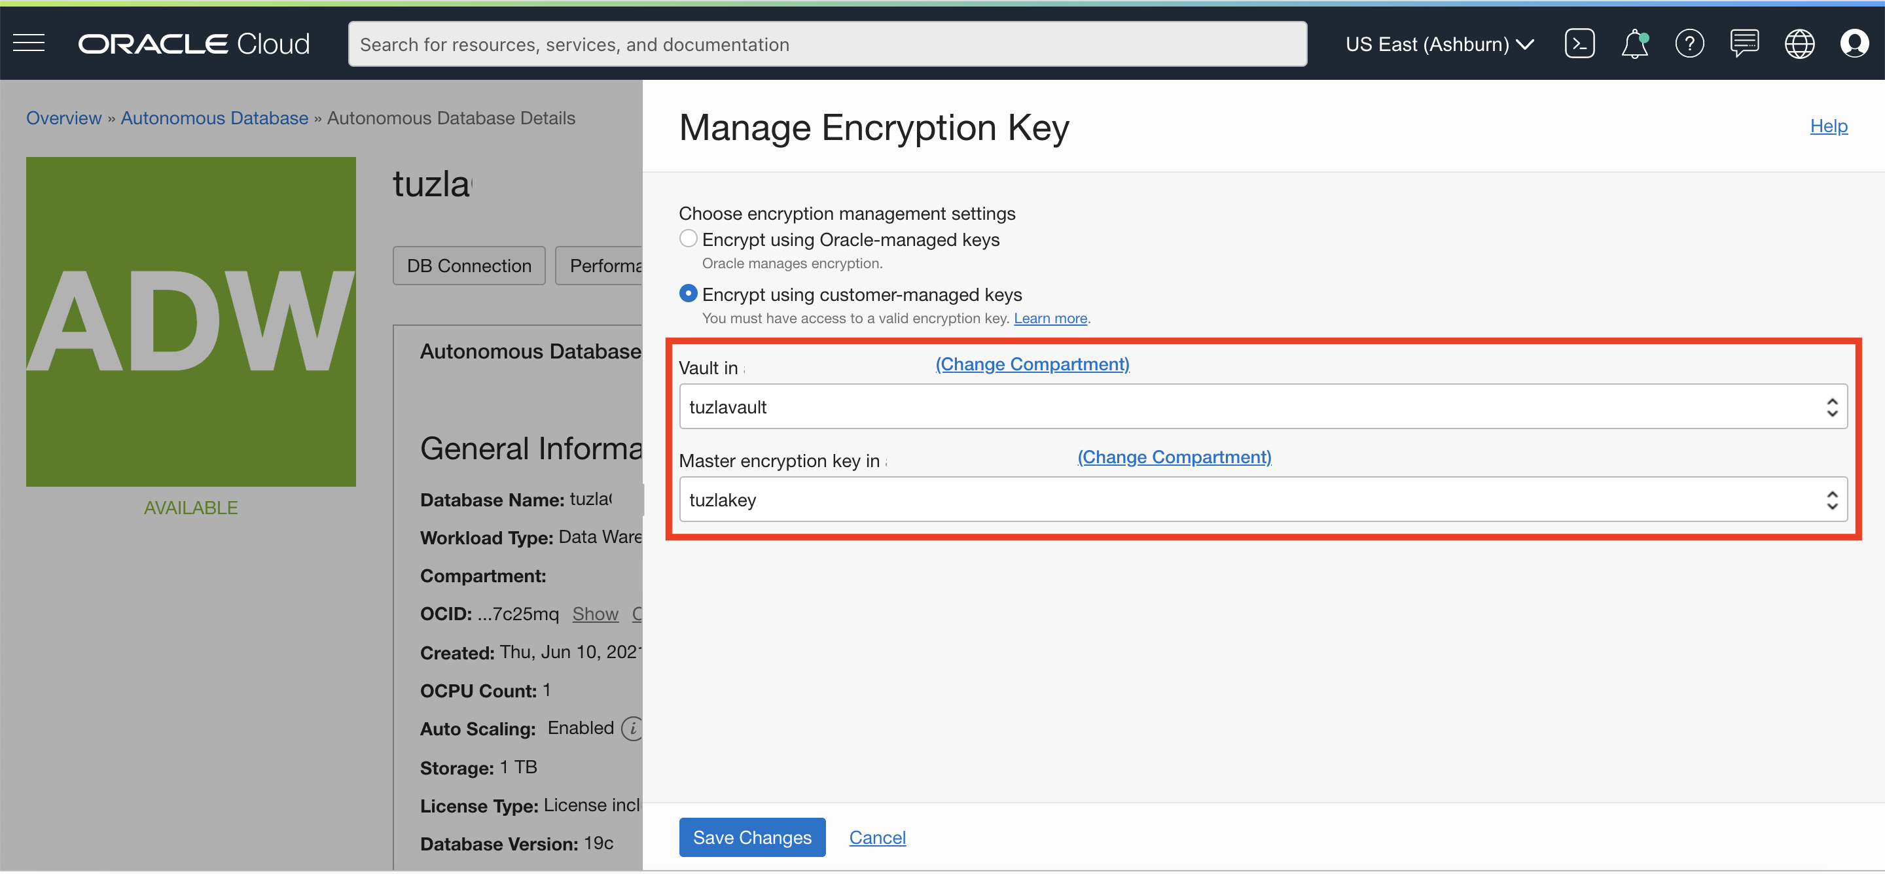Click the search resources input field

click(x=827, y=44)
